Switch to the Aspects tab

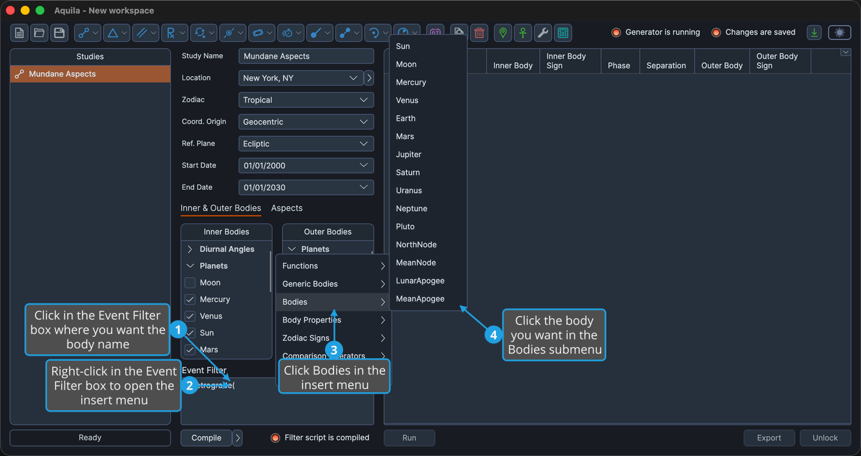[x=287, y=208]
